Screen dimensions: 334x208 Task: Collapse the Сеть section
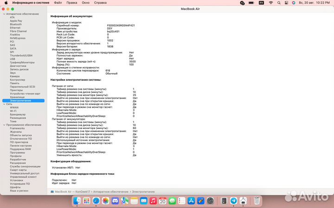(4, 104)
